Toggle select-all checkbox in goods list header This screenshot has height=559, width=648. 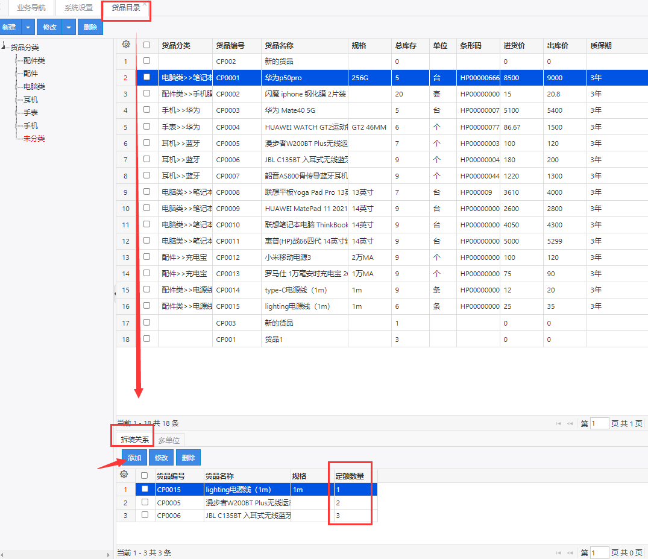tap(146, 45)
